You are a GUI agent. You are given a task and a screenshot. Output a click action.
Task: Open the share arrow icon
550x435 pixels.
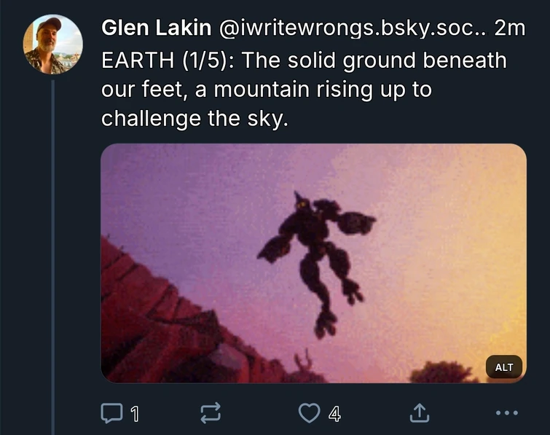click(x=418, y=413)
